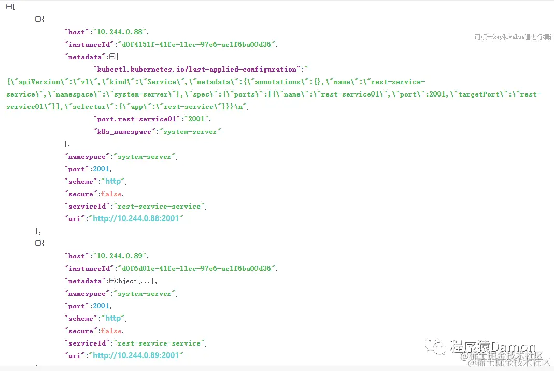Click the host value "10.244.0.88"

coord(120,32)
